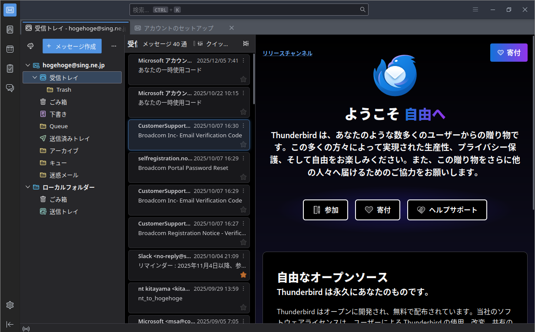This screenshot has height=332, width=535.
Task: Open the リリースチャンネル link
Action: pyautogui.click(x=287, y=53)
